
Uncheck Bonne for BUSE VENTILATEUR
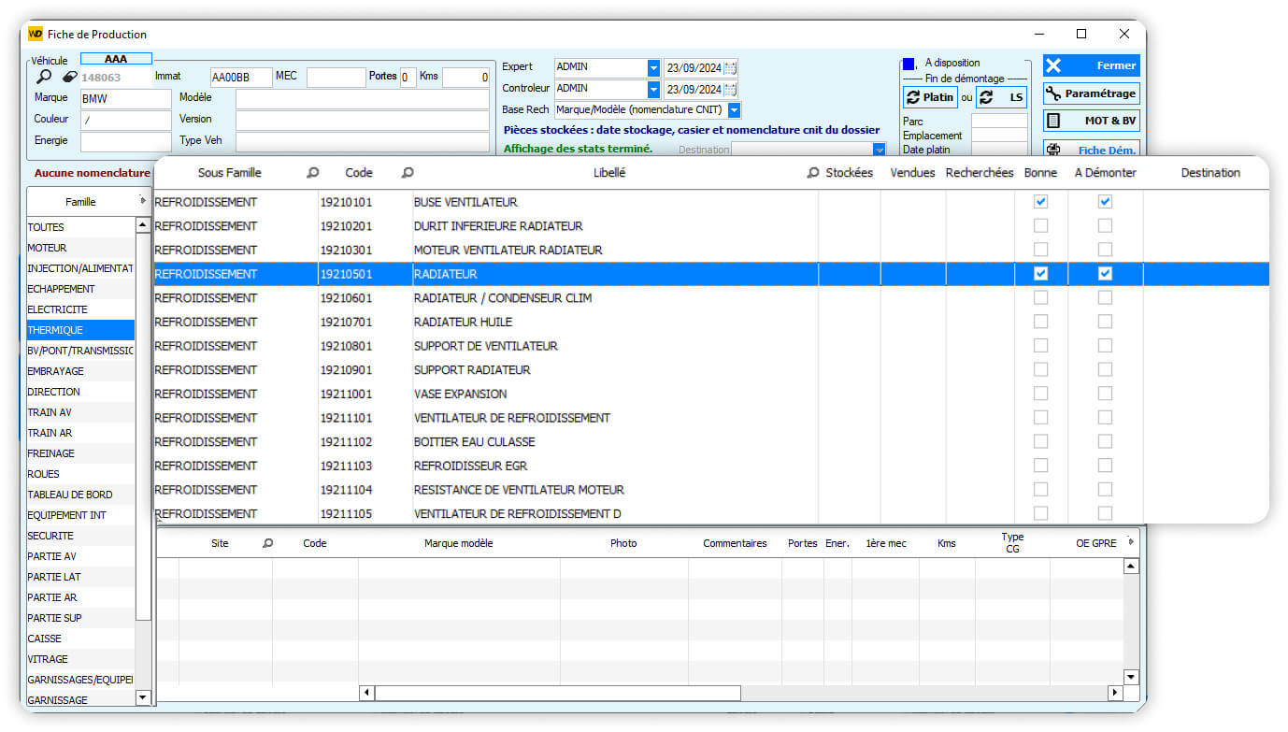point(1041,202)
